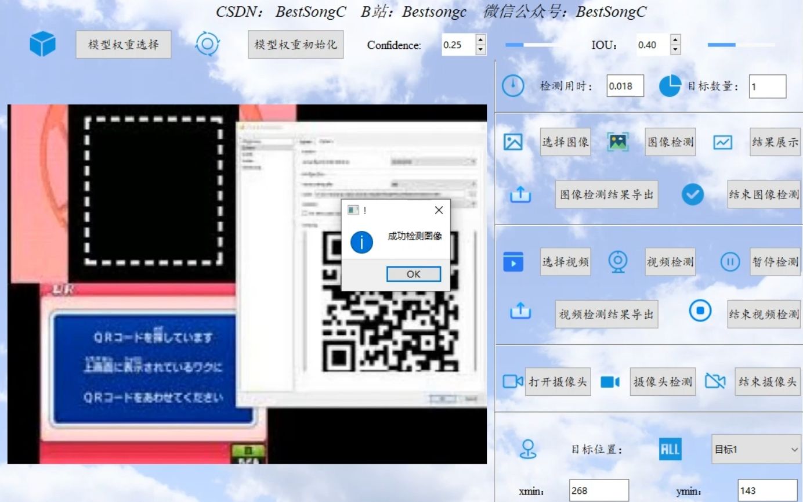Export results via 图像检测结果导出
The image size is (803, 502).
tap(606, 194)
